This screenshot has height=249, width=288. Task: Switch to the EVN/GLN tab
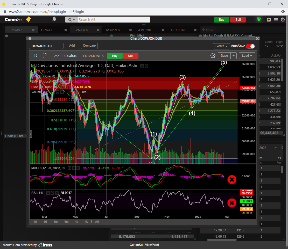tap(81, 30)
